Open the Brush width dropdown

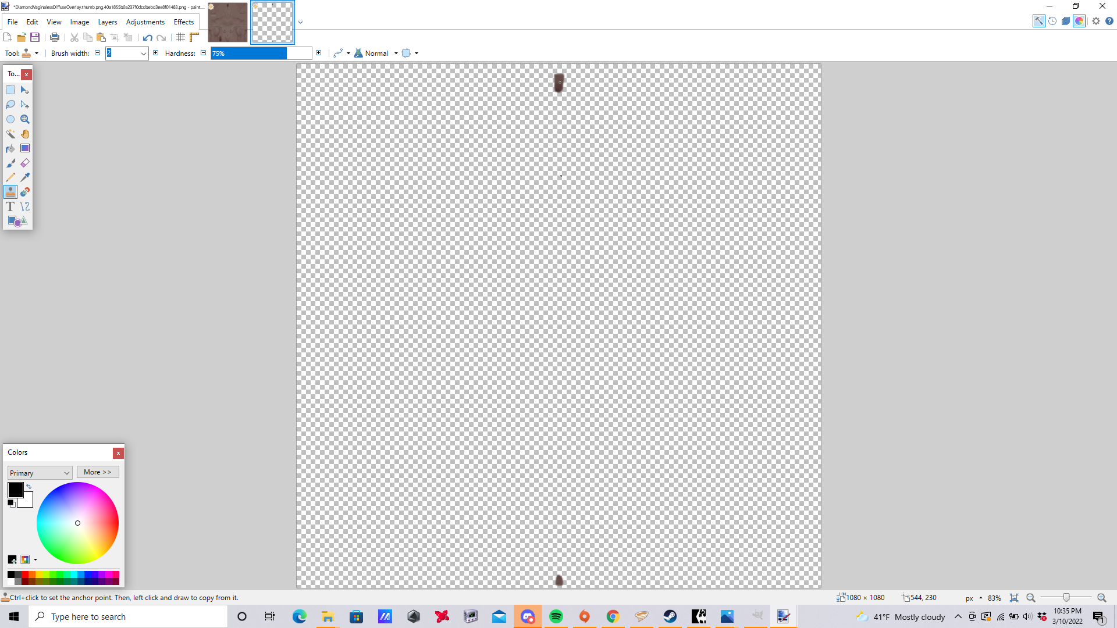143,53
